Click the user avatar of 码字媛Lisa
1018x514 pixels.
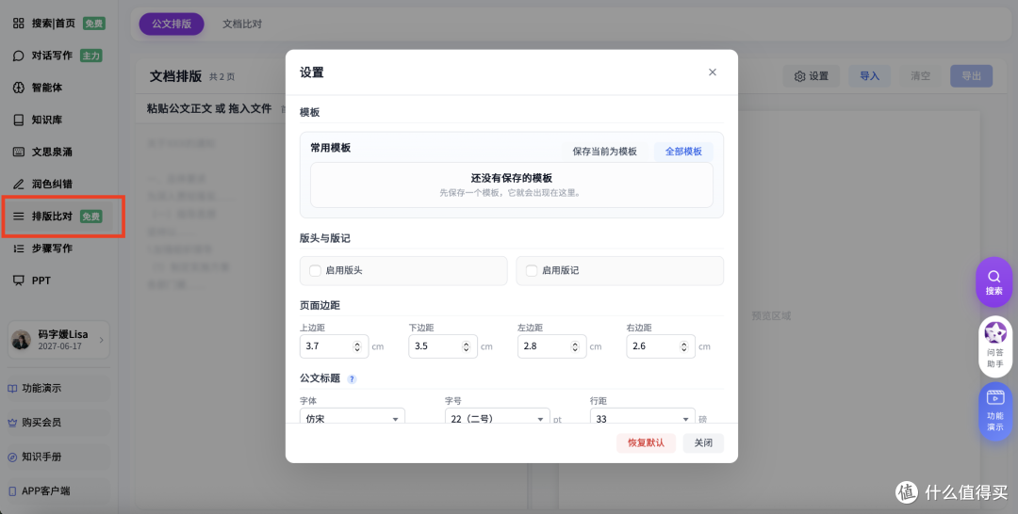[22, 340]
